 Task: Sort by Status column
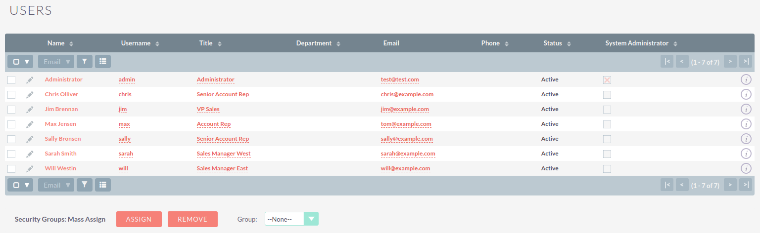tap(557, 43)
